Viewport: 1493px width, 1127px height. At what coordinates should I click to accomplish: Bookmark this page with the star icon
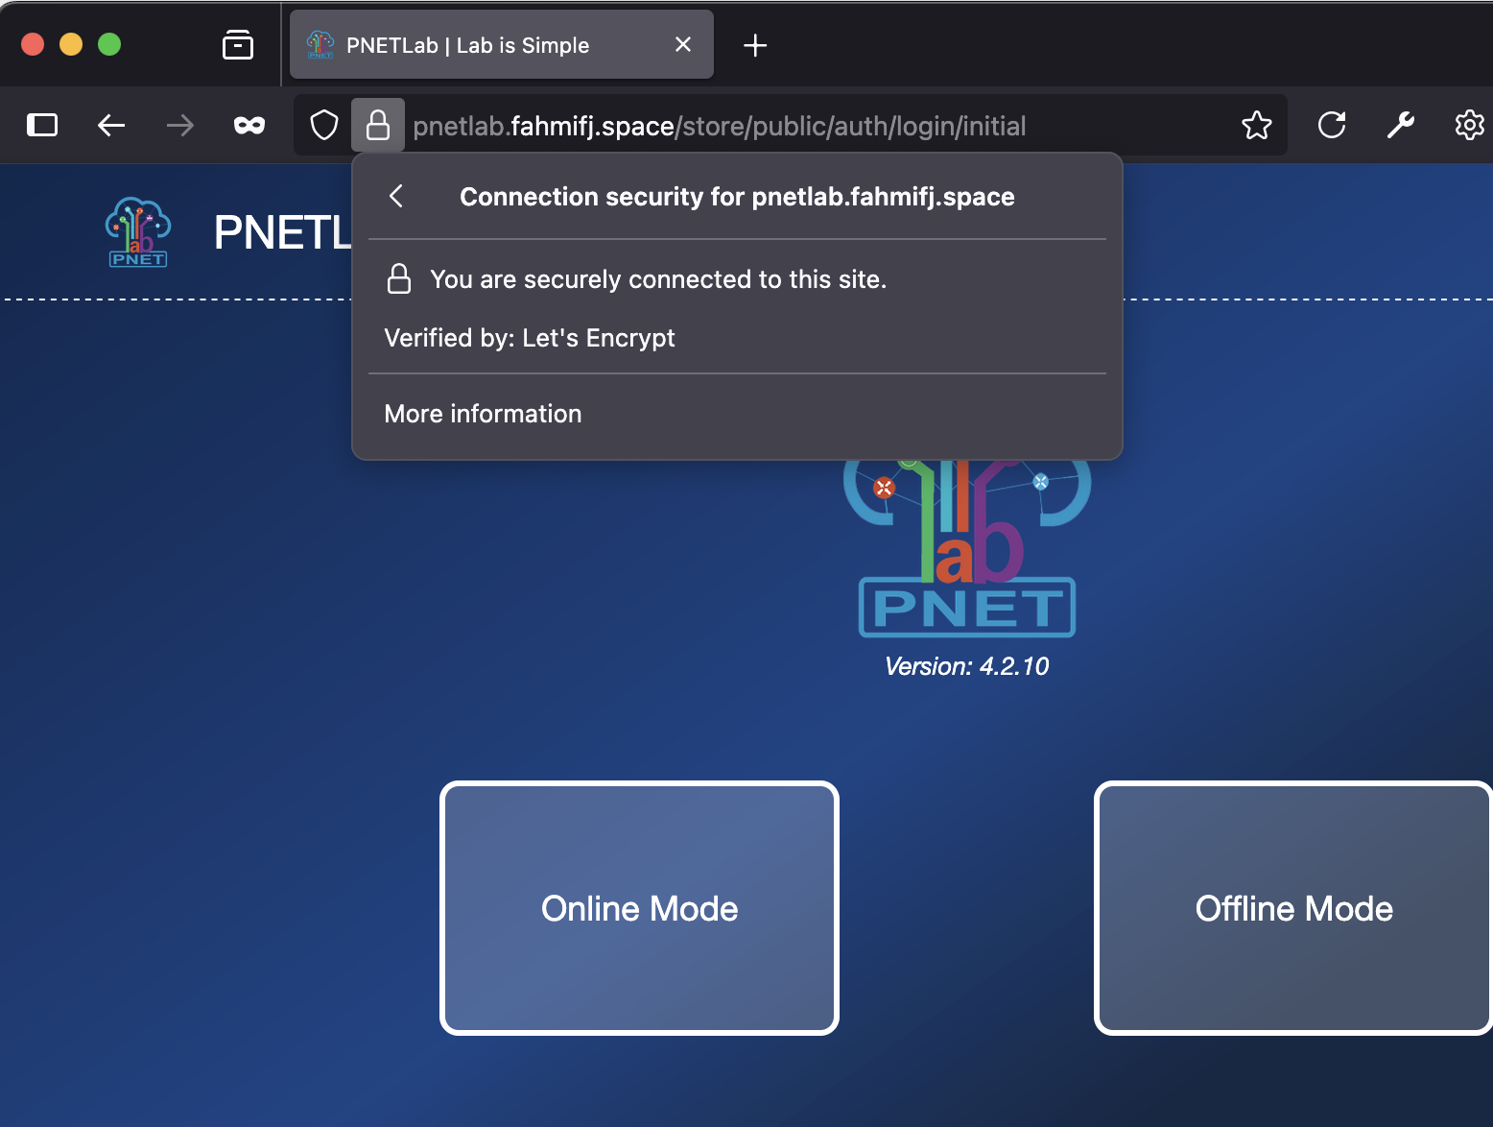coord(1257,125)
